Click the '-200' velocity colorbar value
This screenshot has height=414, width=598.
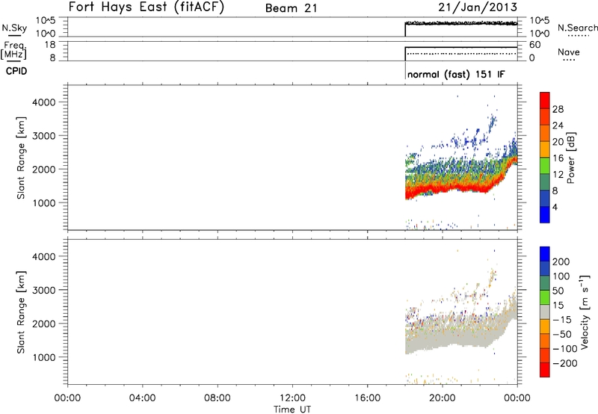564,363
